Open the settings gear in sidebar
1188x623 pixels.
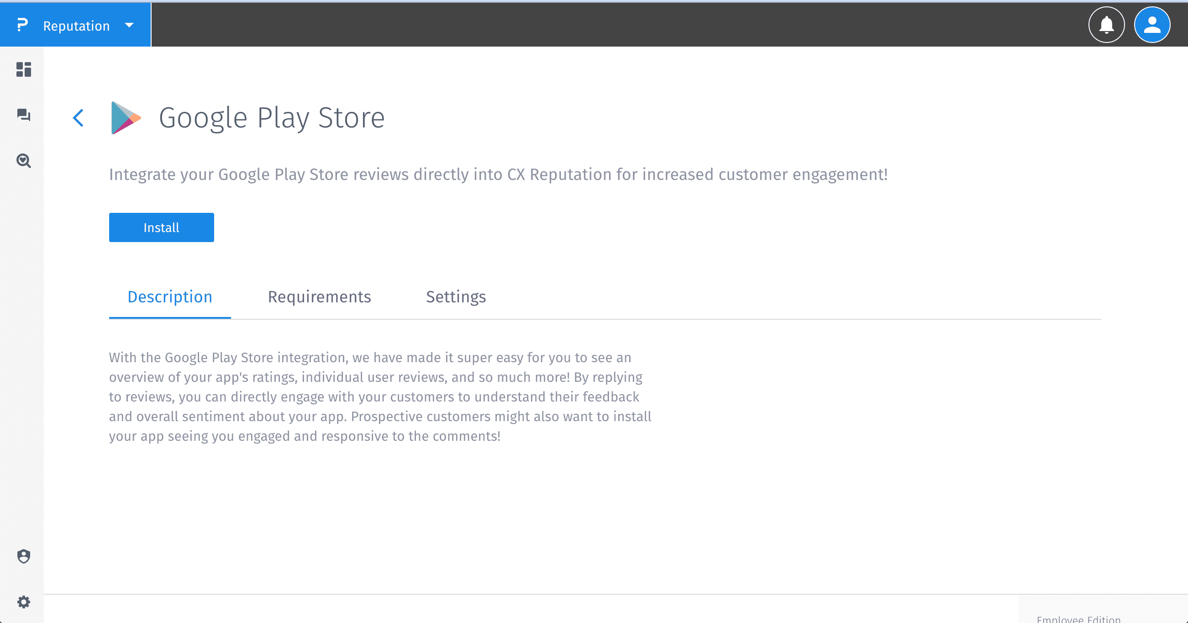click(x=24, y=602)
